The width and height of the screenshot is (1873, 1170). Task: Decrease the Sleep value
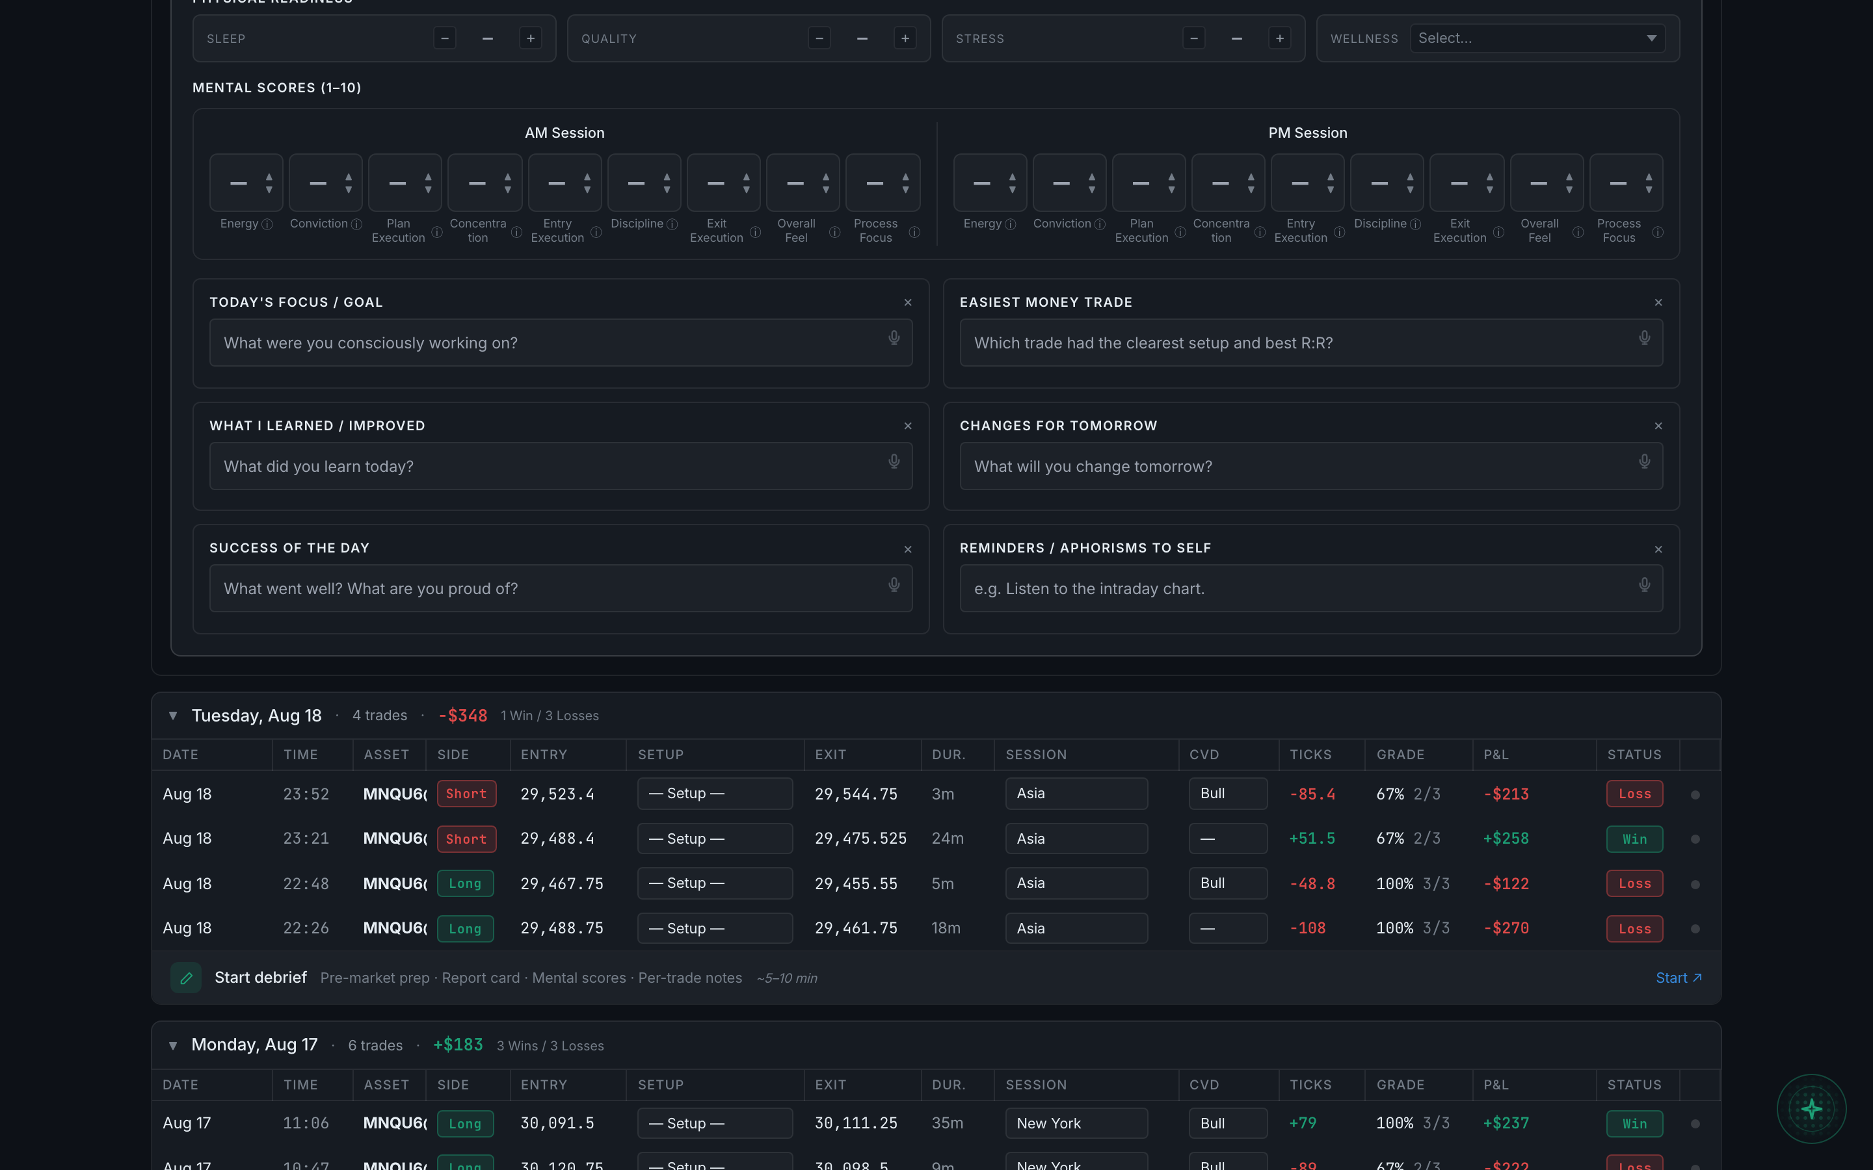pyautogui.click(x=445, y=38)
